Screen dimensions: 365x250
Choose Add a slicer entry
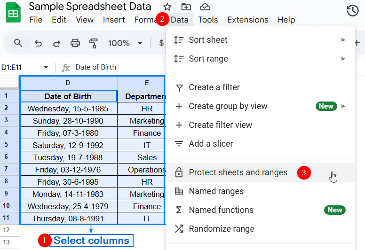coord(261,144)
